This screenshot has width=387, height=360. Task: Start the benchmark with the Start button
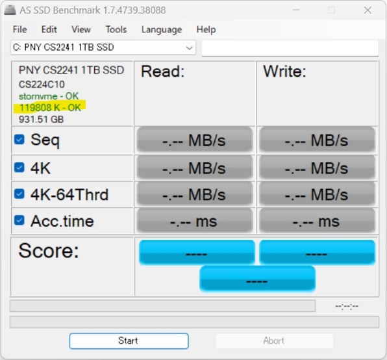129,341
